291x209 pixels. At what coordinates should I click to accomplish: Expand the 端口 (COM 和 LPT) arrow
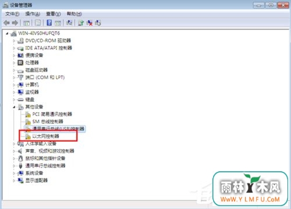coord(14,78)
